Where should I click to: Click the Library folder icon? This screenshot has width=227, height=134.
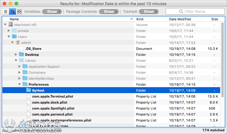click(21, 60)
